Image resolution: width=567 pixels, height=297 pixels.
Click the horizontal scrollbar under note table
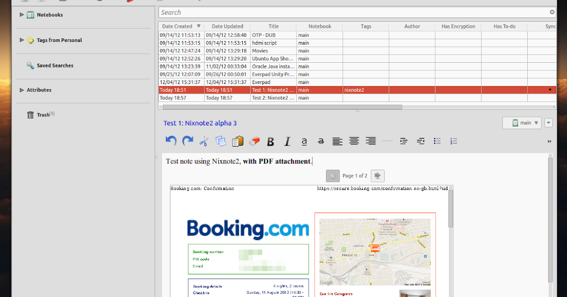point(283,107)
